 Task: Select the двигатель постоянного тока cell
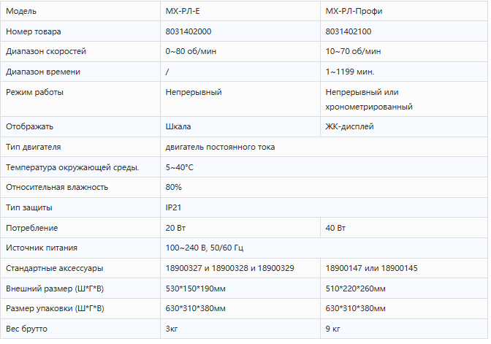tap(220, 147)
